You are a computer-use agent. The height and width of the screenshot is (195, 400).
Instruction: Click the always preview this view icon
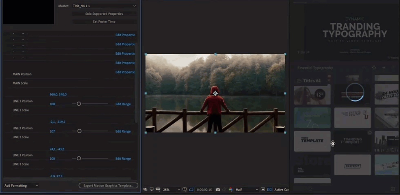click(146, 190)
